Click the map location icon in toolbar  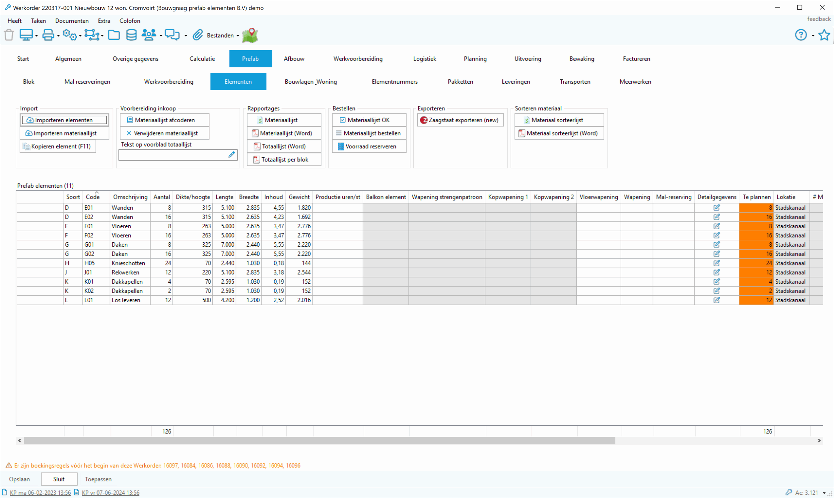tap(250, 35)
